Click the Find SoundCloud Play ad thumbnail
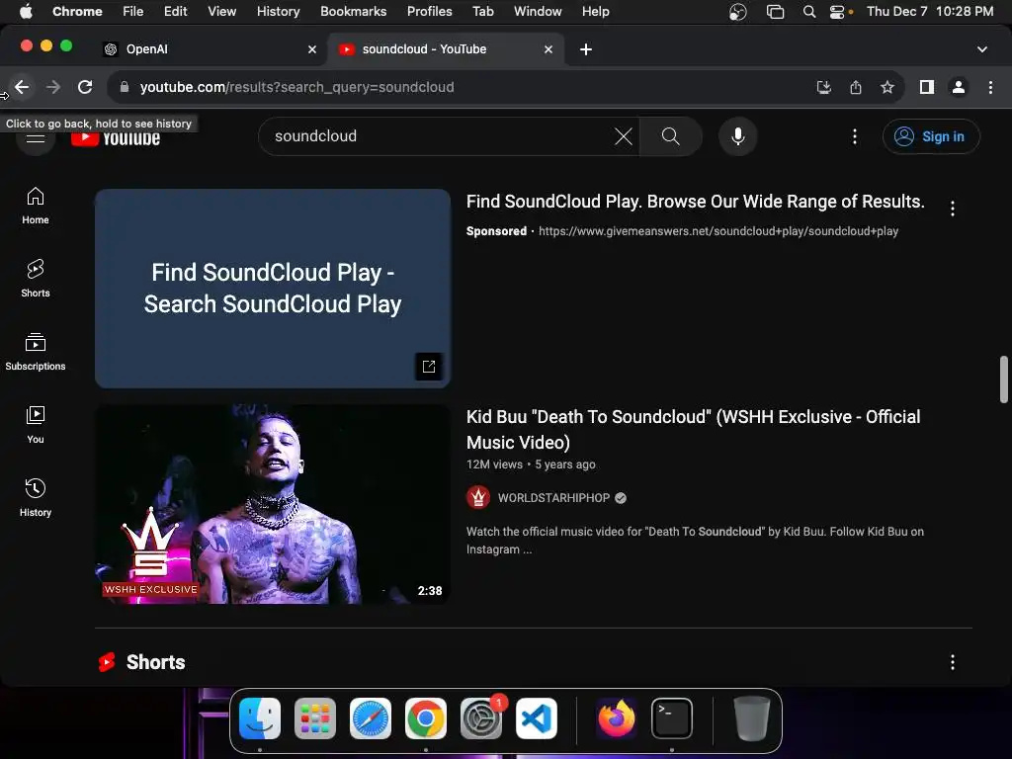This screenshot has width=1012, height=759. 273,289
